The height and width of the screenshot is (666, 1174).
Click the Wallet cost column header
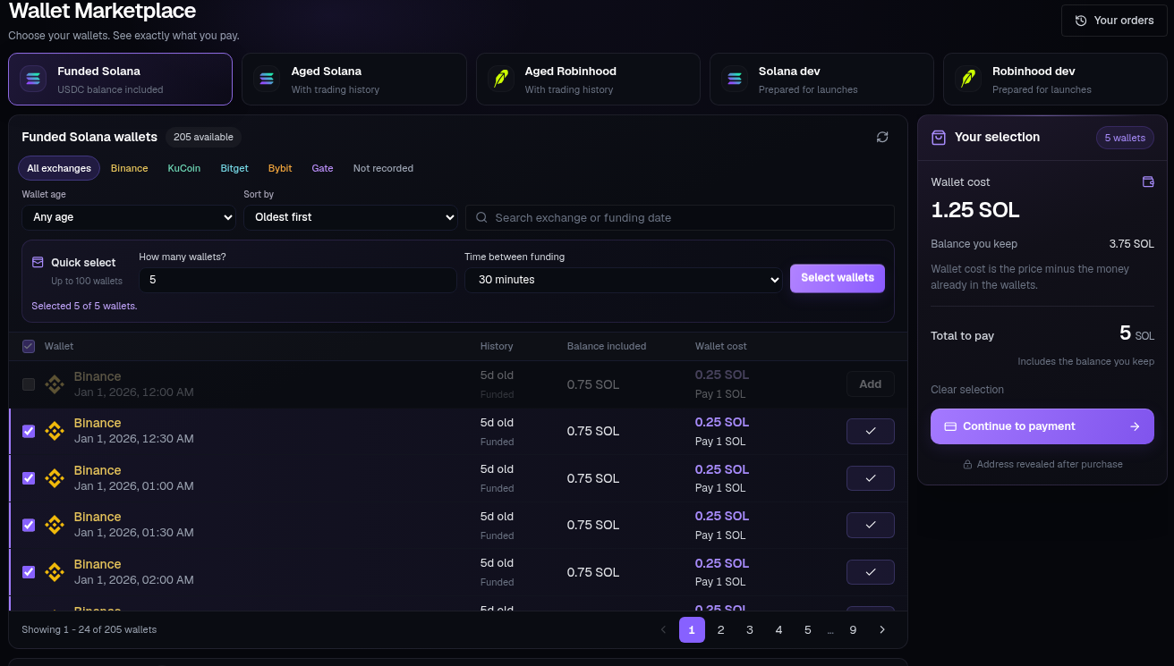click(x=720, y=346)
